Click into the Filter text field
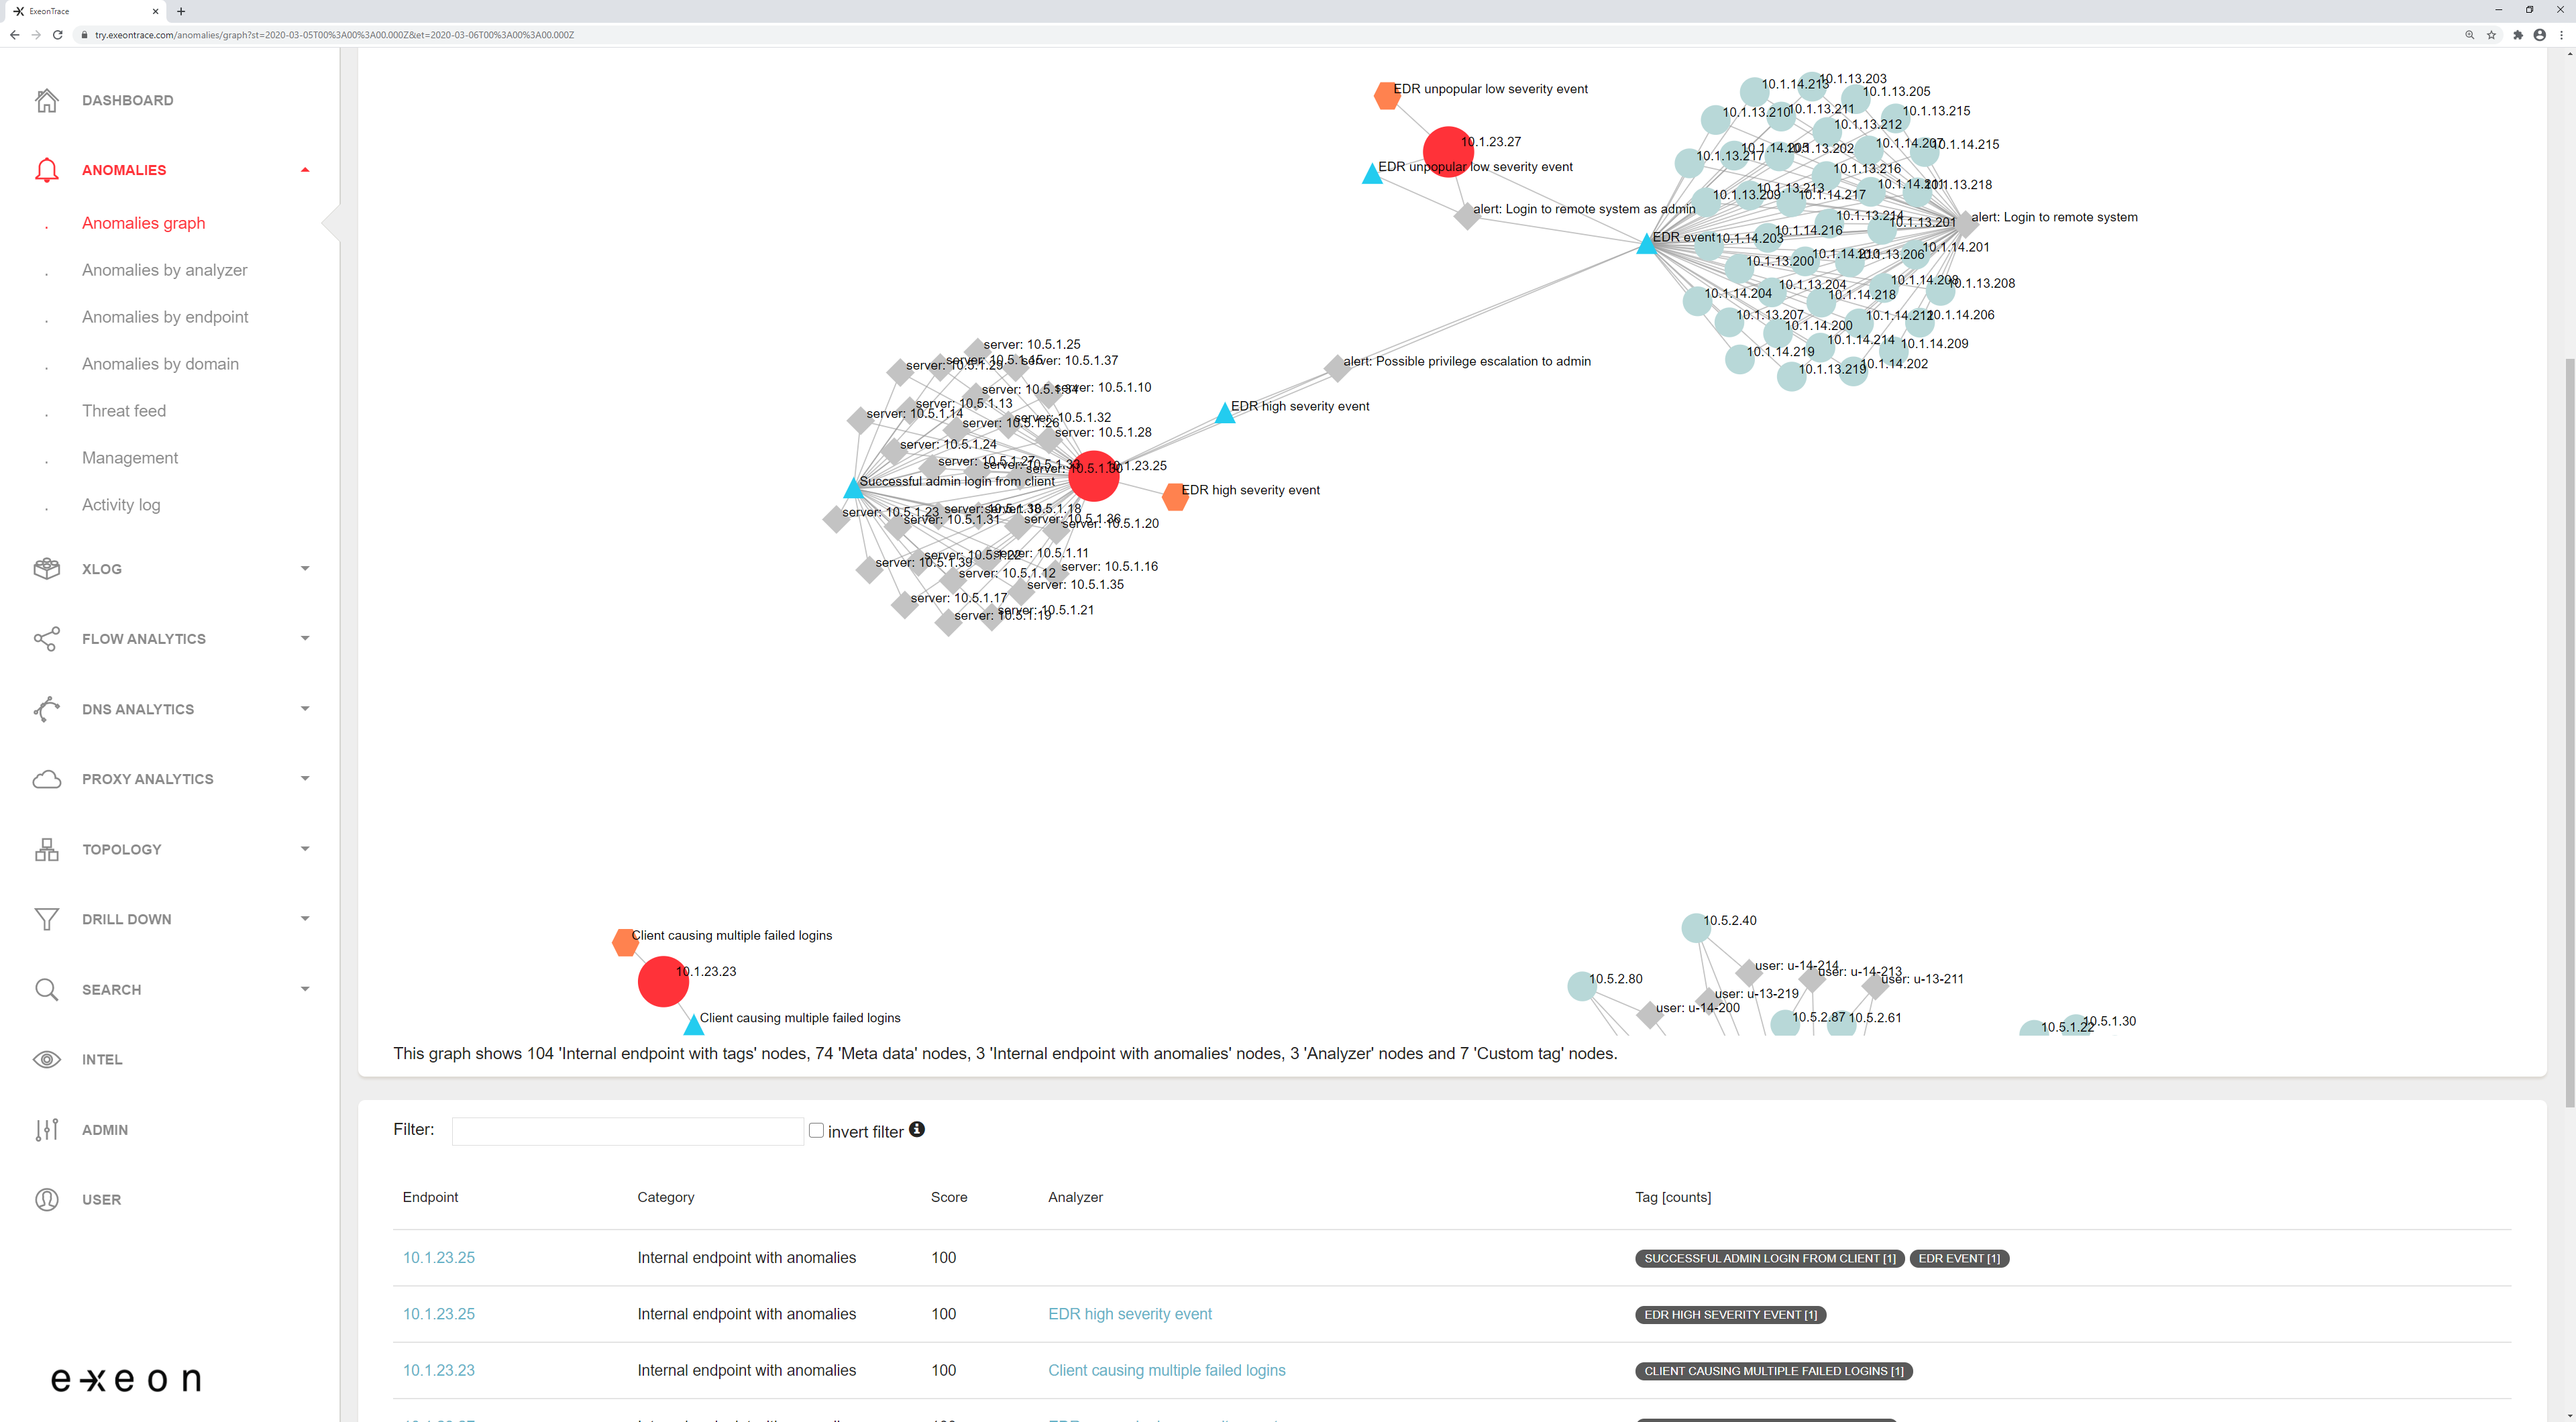This screenshot has width=2576, height=1422. pyautogui.click(x=627, y=1131)
